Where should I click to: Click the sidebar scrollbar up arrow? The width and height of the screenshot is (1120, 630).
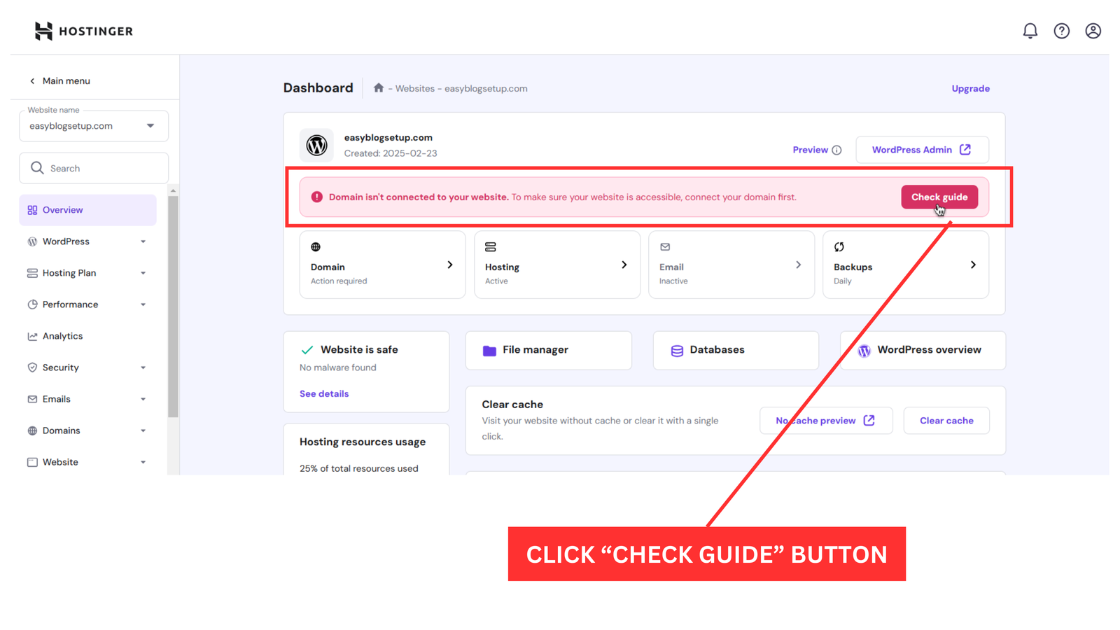coord(173,190)
